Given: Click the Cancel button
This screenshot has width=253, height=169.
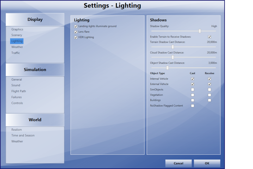Looking at the screenshot, I should (x=178, y=163).
